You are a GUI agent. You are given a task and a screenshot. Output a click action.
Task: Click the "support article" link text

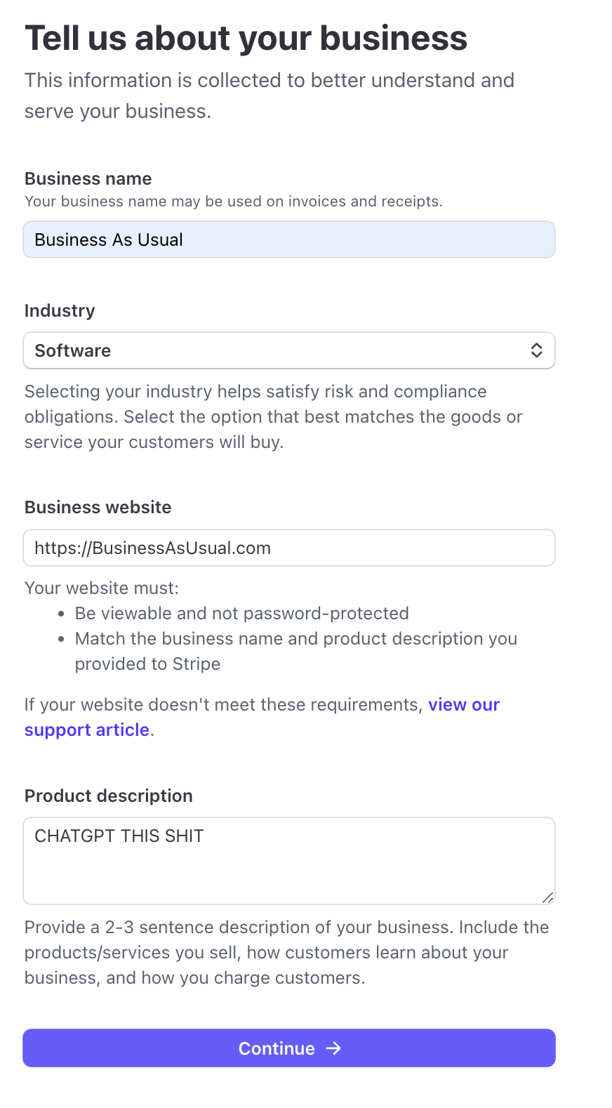pyautogui.click(x=87, y=730)
